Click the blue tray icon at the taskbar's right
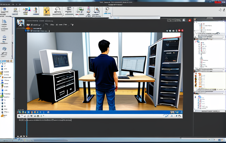The height and width of the screenshot is (143, 226). tap(219, 140)
